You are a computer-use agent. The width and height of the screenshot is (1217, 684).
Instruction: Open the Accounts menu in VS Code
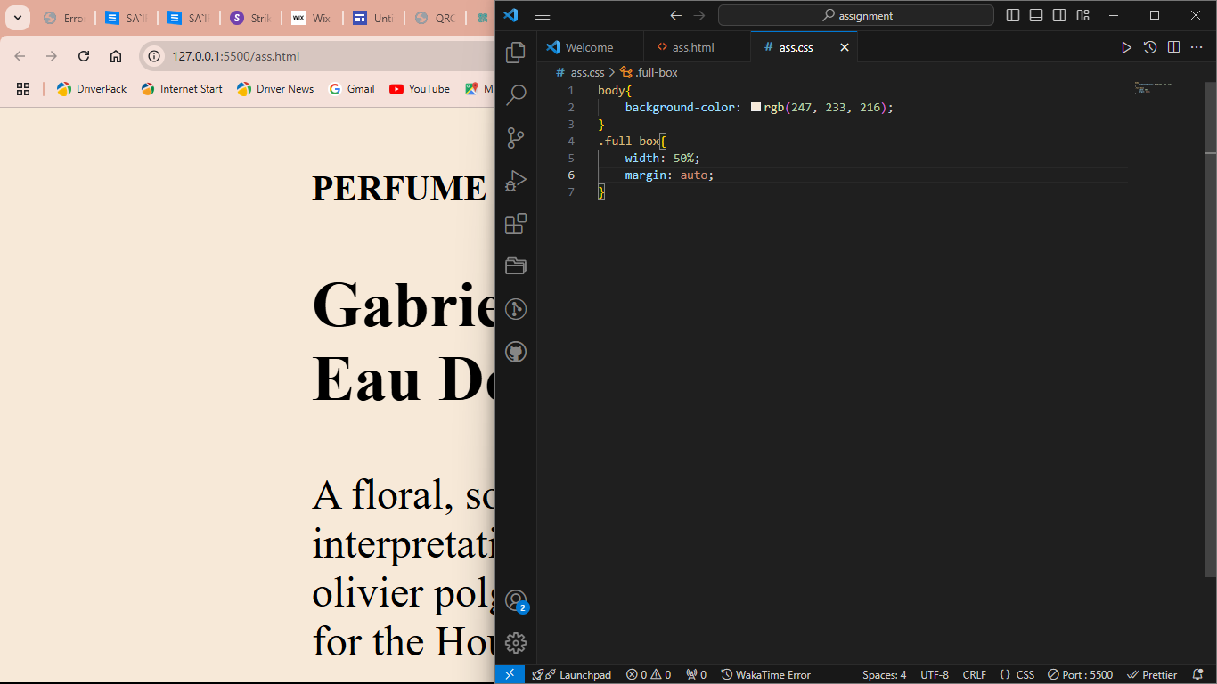coord(516,600)
